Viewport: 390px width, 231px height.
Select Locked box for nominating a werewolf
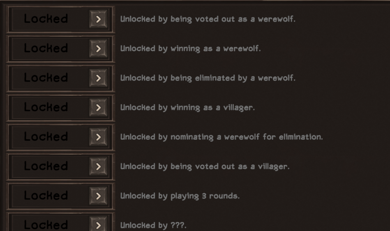(x=60, y=137)
